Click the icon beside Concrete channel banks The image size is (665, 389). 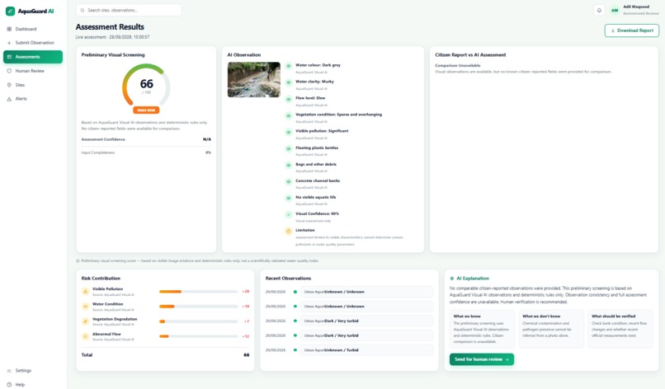tap(289, 181)
